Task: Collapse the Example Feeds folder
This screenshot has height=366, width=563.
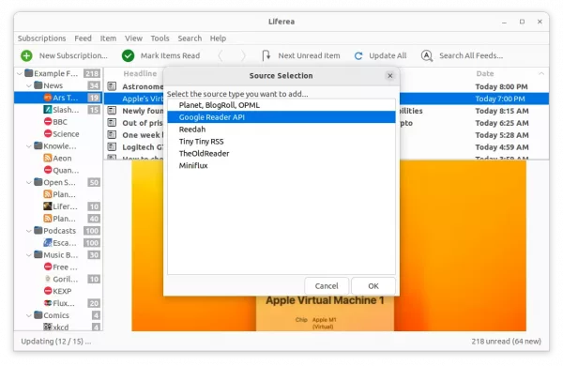Action: coord(19,73)
